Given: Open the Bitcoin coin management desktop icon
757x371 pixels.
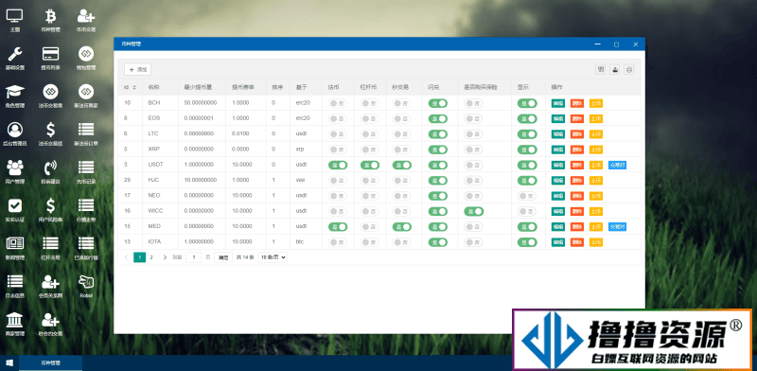Looking at the screenshot, I should (50, 21).
